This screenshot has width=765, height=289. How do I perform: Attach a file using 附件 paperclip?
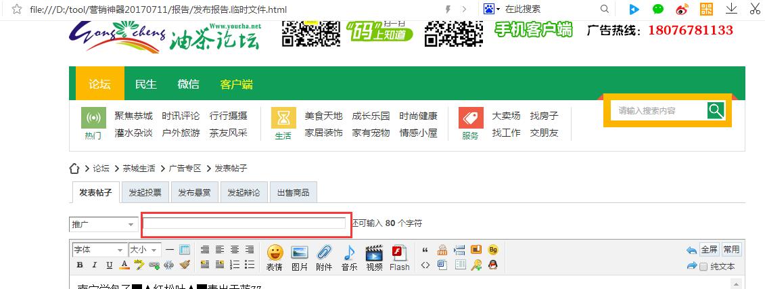[x=324, y=257]
